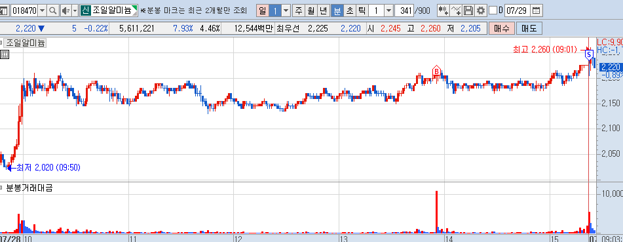Click the blue 1 period button
Viewport: 623px width, 242px height.
tap(275, 10)
